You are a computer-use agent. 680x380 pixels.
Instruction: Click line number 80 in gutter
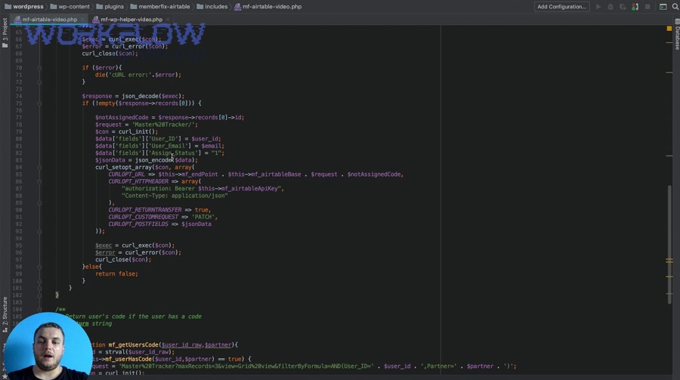pyautogui.click(x=19, y=139)
